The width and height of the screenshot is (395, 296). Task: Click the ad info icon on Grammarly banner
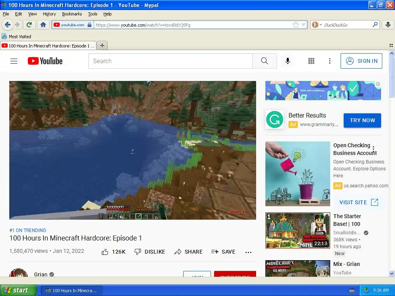pos(378,84)
